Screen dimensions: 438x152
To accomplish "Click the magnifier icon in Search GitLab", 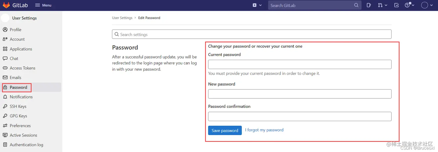I will 356,5.
